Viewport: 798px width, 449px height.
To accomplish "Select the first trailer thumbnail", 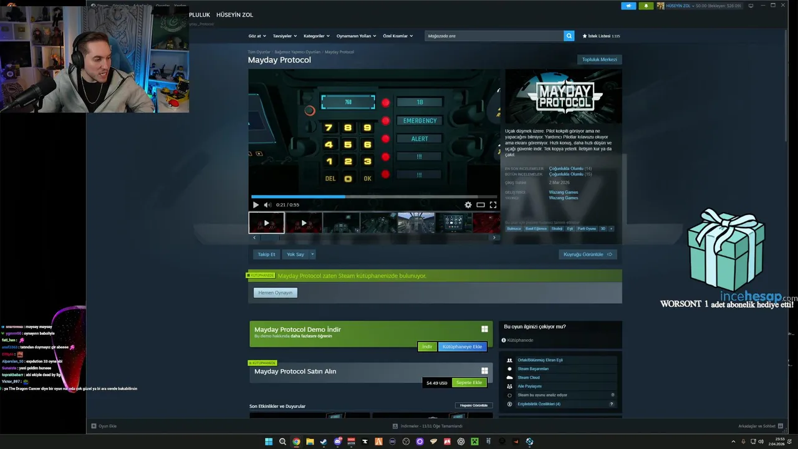I will click(266, 223).
